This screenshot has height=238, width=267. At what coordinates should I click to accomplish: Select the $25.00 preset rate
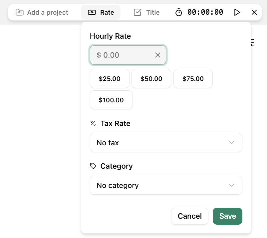[x=110, y=79]
